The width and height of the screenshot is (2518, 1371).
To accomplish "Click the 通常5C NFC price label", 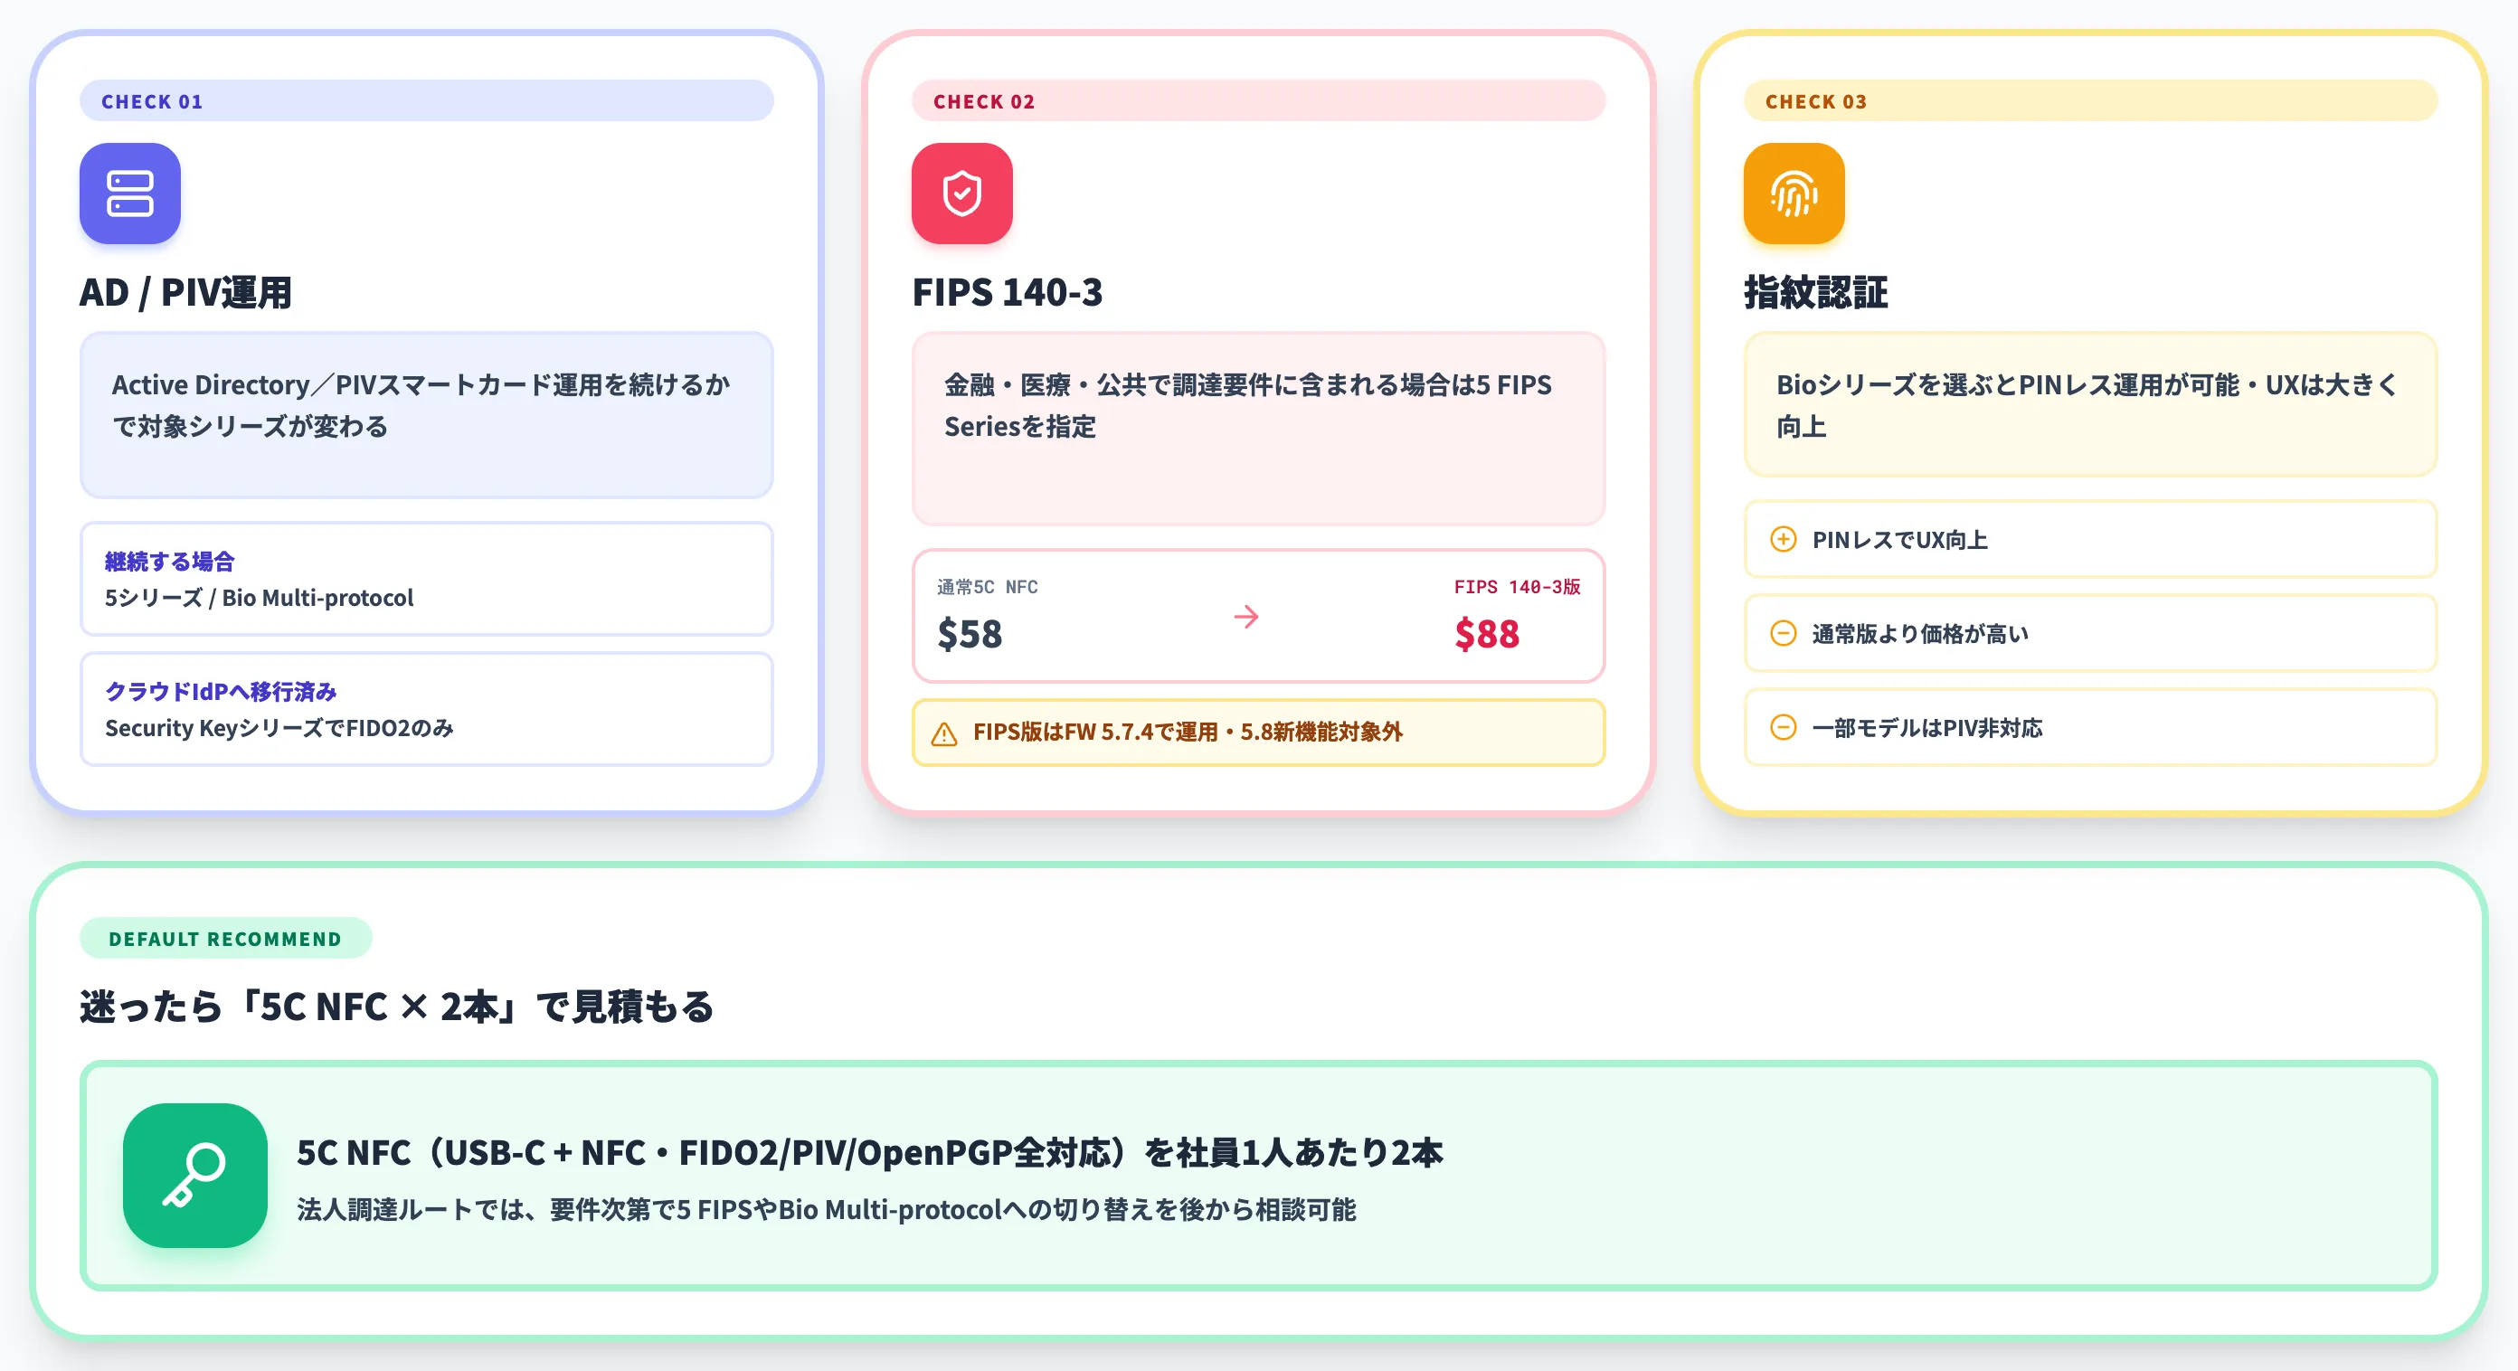I will point(988,586).
